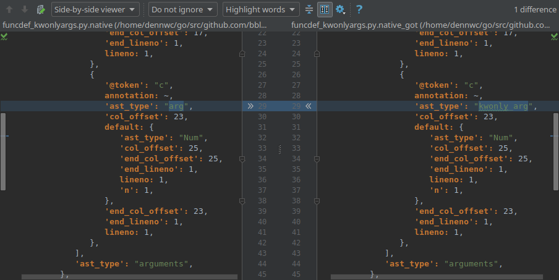The image size is (559, 280).
Task: Click '@token': "c" line in left pane
Action: (139, 85)
